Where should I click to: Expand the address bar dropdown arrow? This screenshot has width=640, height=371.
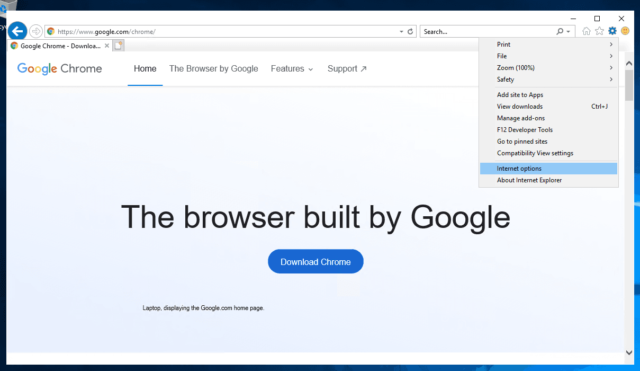(401, 32)
